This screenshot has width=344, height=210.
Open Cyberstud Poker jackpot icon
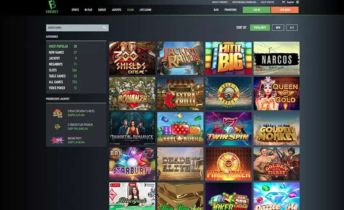58,127
